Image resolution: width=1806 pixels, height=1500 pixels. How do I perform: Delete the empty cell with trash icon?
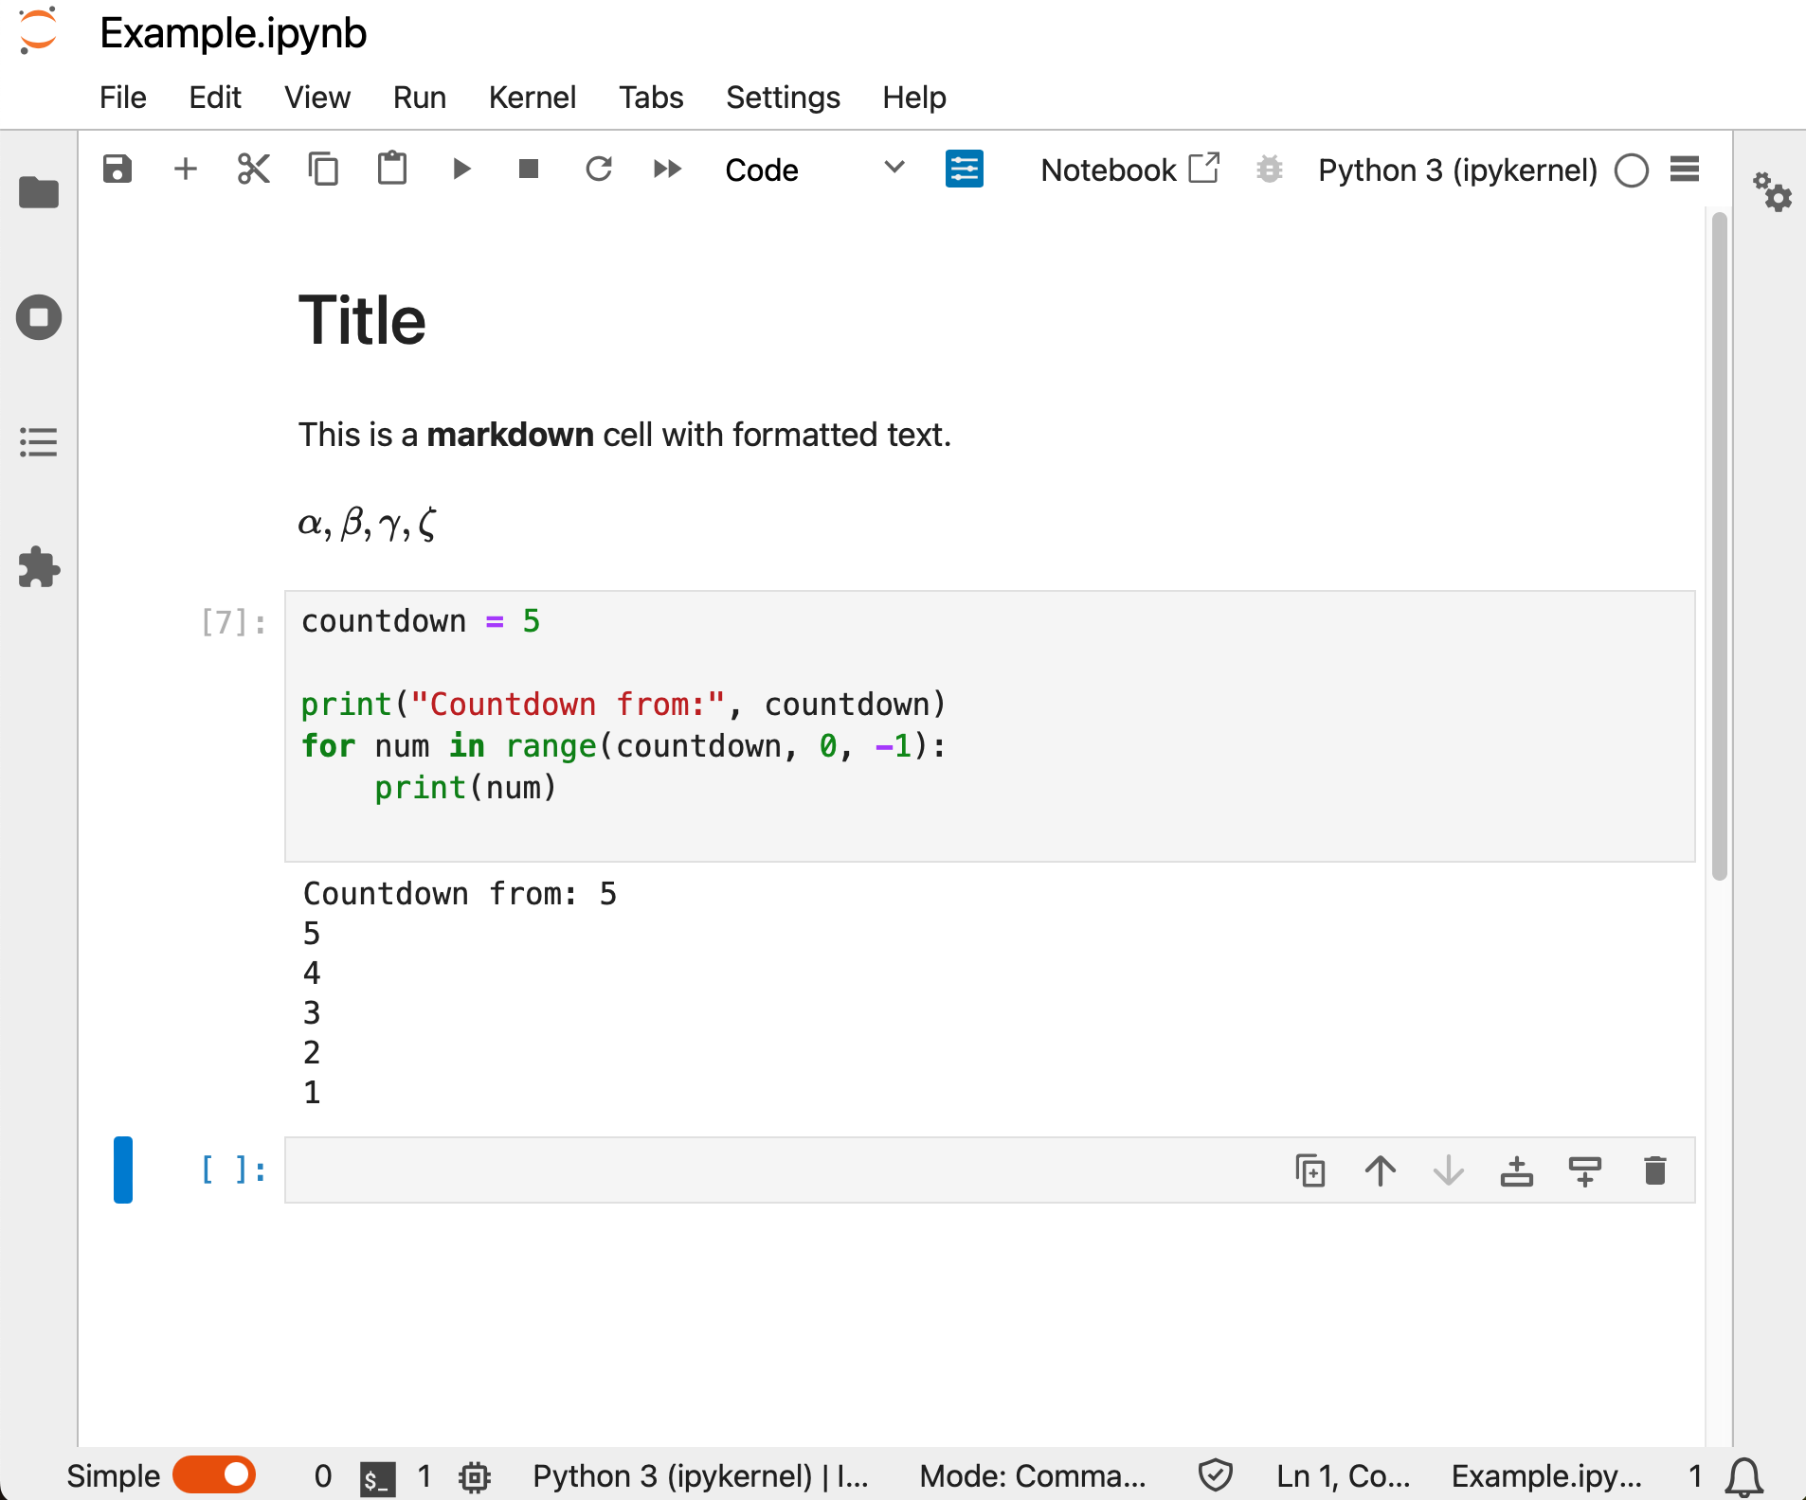[1655, 1171]
